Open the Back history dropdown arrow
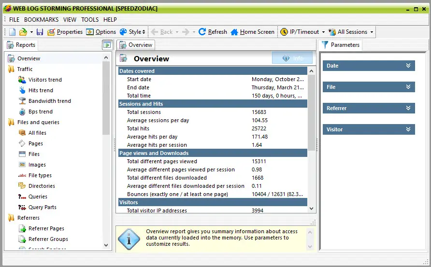This screenshot has height=267, width=431. (177, 32)
